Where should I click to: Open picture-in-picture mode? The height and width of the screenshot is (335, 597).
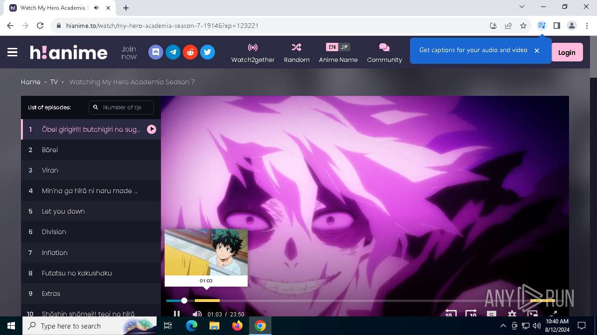pyautogui.click(x=532, y=314)
